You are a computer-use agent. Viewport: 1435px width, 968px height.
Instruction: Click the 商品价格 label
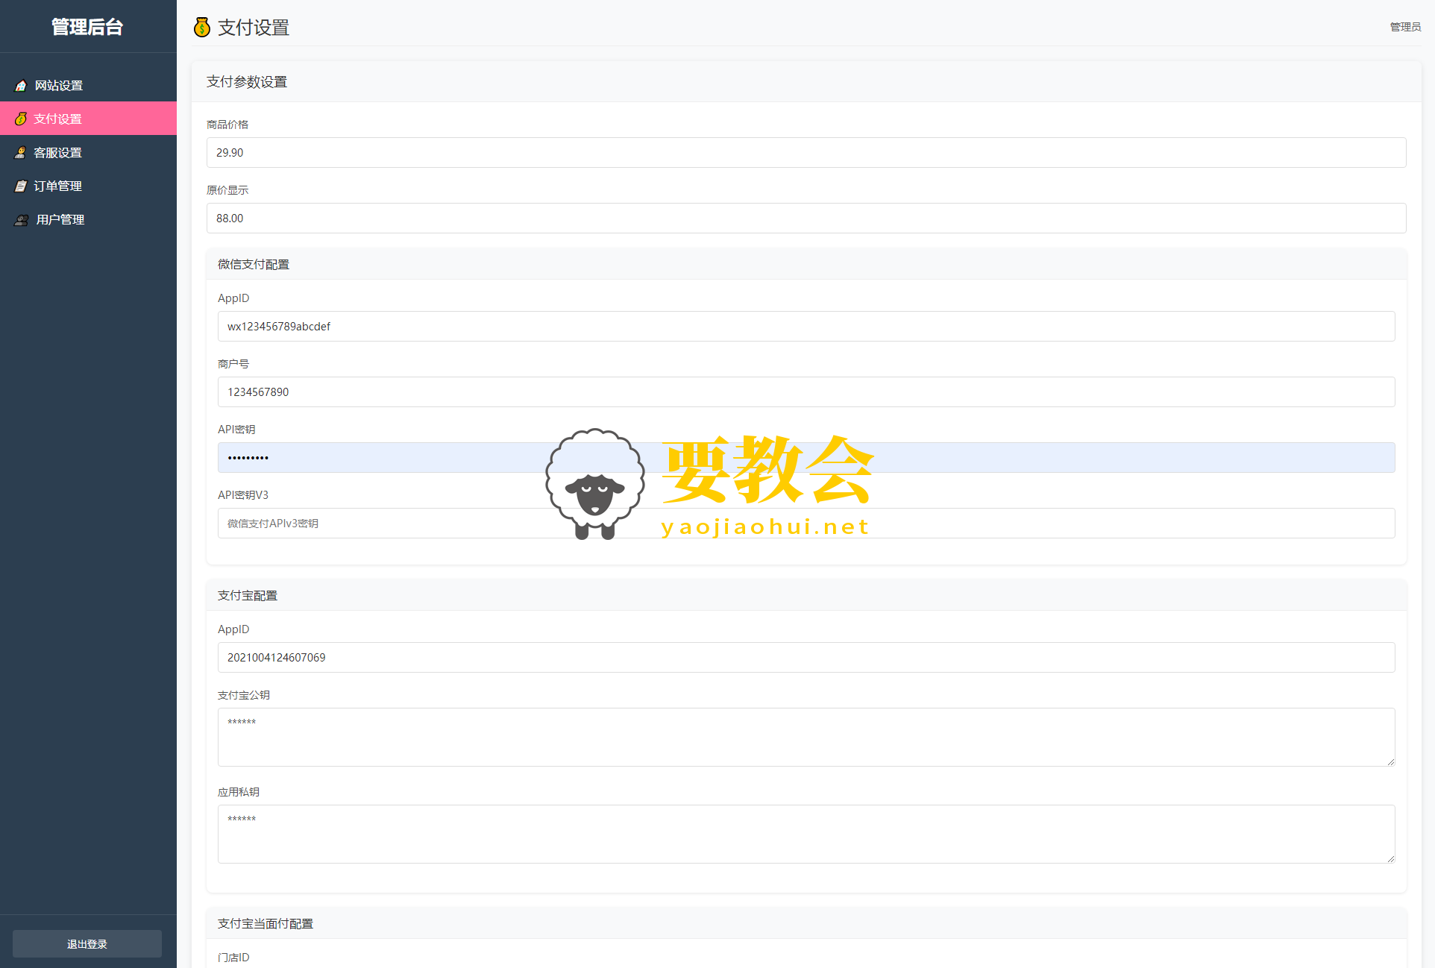(227, 125)
